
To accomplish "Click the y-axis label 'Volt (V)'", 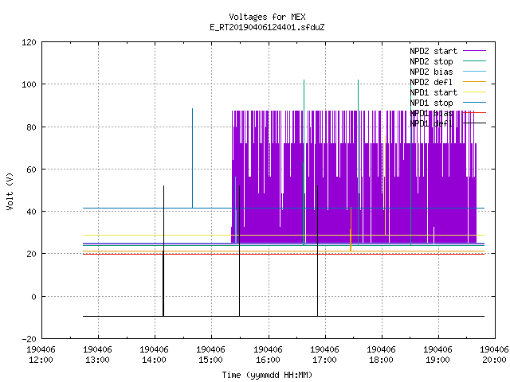I will (x=10, y=191).
